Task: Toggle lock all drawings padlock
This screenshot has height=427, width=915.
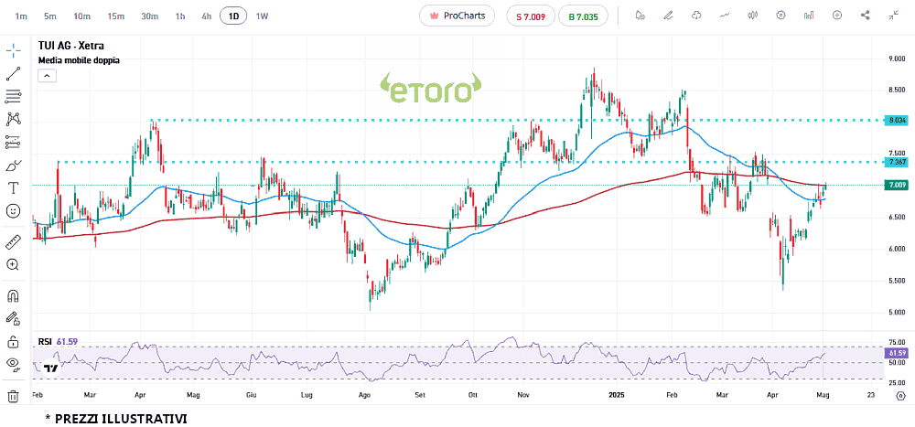Action: point(13,341)
